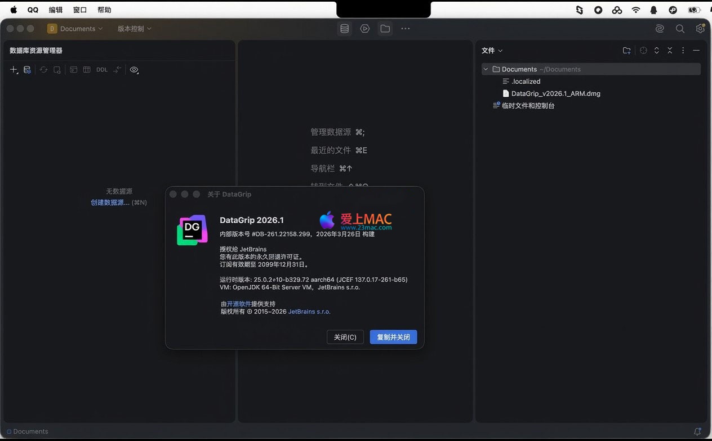Screen dimensions: 712x441
Task: Click the DDL toolbar button
Action: [101, 70]
